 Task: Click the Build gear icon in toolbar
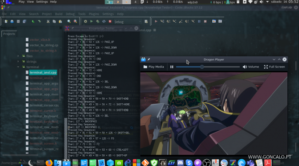[x=86, y=22]
